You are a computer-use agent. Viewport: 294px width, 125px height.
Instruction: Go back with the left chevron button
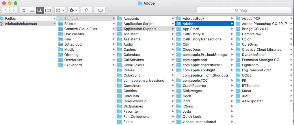(6, 10)
